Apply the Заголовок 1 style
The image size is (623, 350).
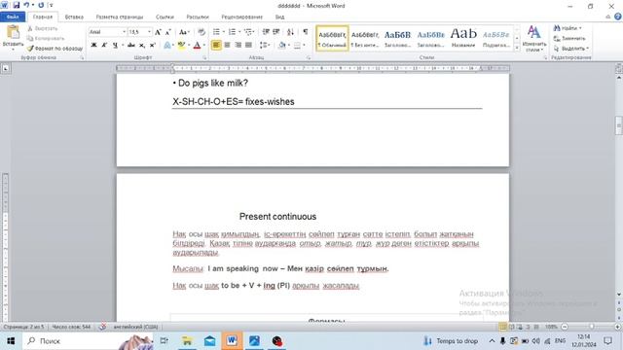click(x=397, y=39)
